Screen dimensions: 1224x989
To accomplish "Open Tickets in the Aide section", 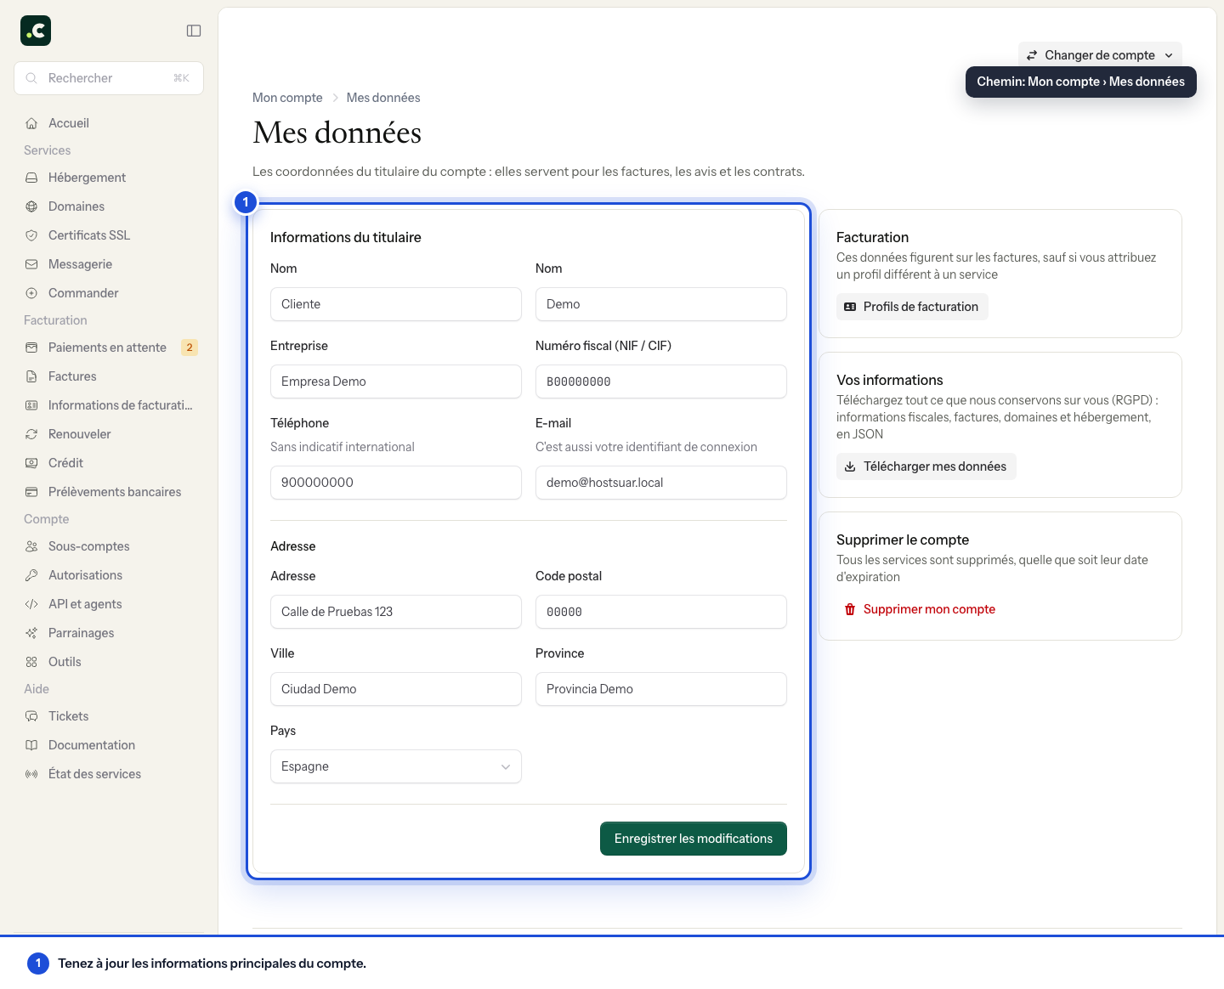I will (109, 716).
